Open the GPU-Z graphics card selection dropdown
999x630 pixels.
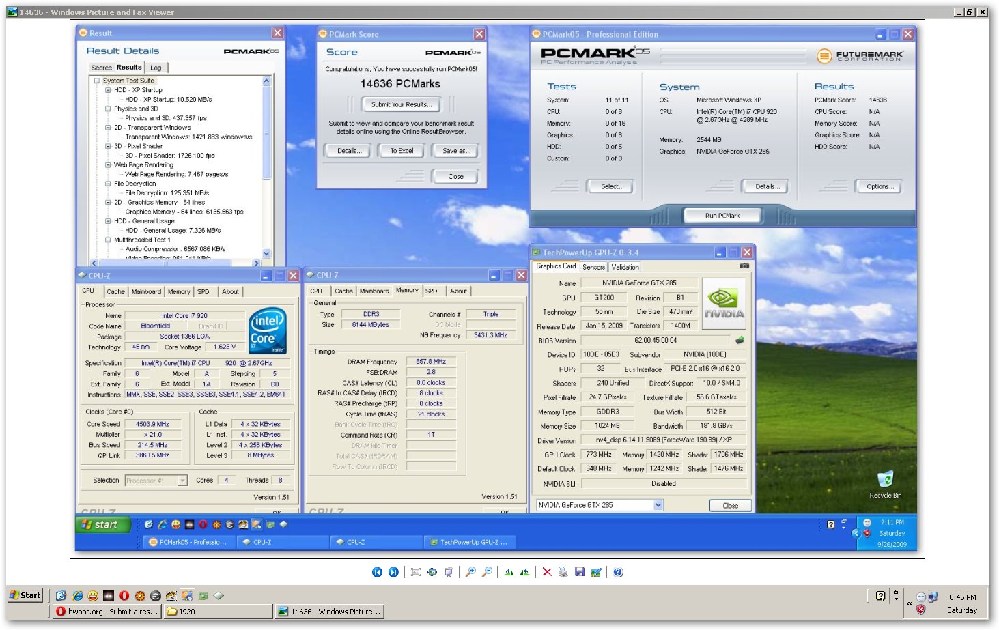(x=658, y=505)
